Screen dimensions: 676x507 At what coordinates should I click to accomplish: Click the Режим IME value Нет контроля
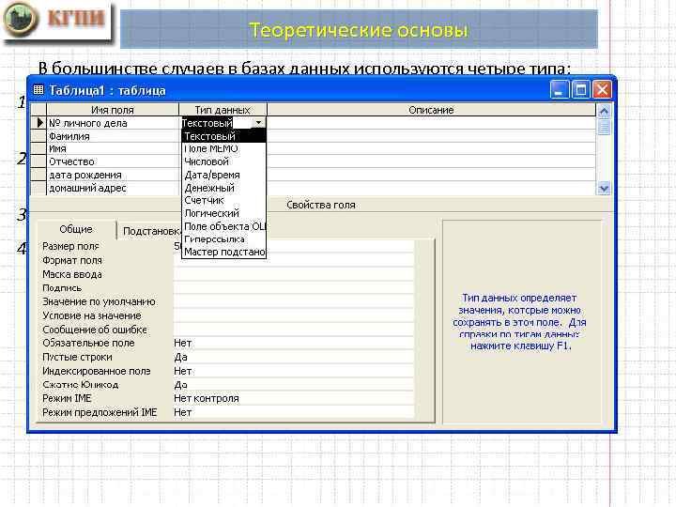point(293,398)
